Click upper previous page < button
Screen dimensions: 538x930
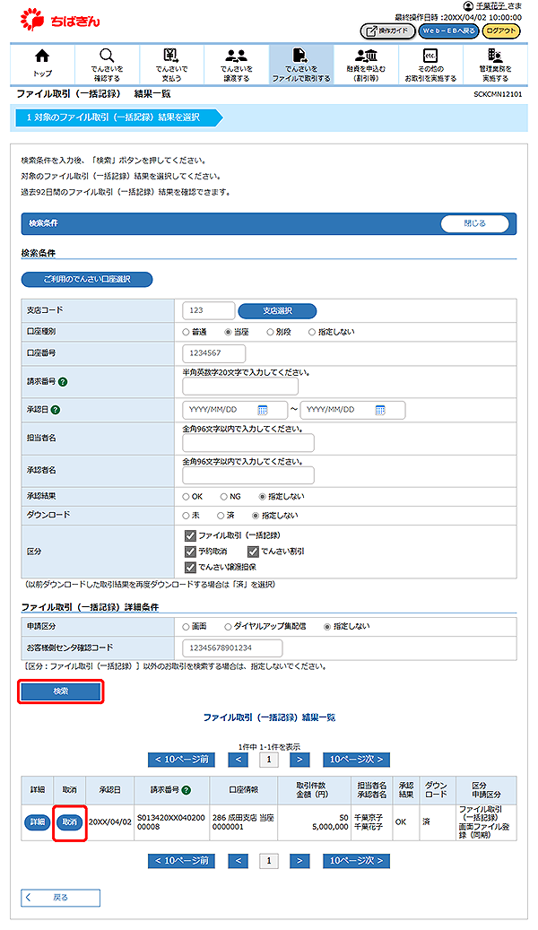coord(238,760)
